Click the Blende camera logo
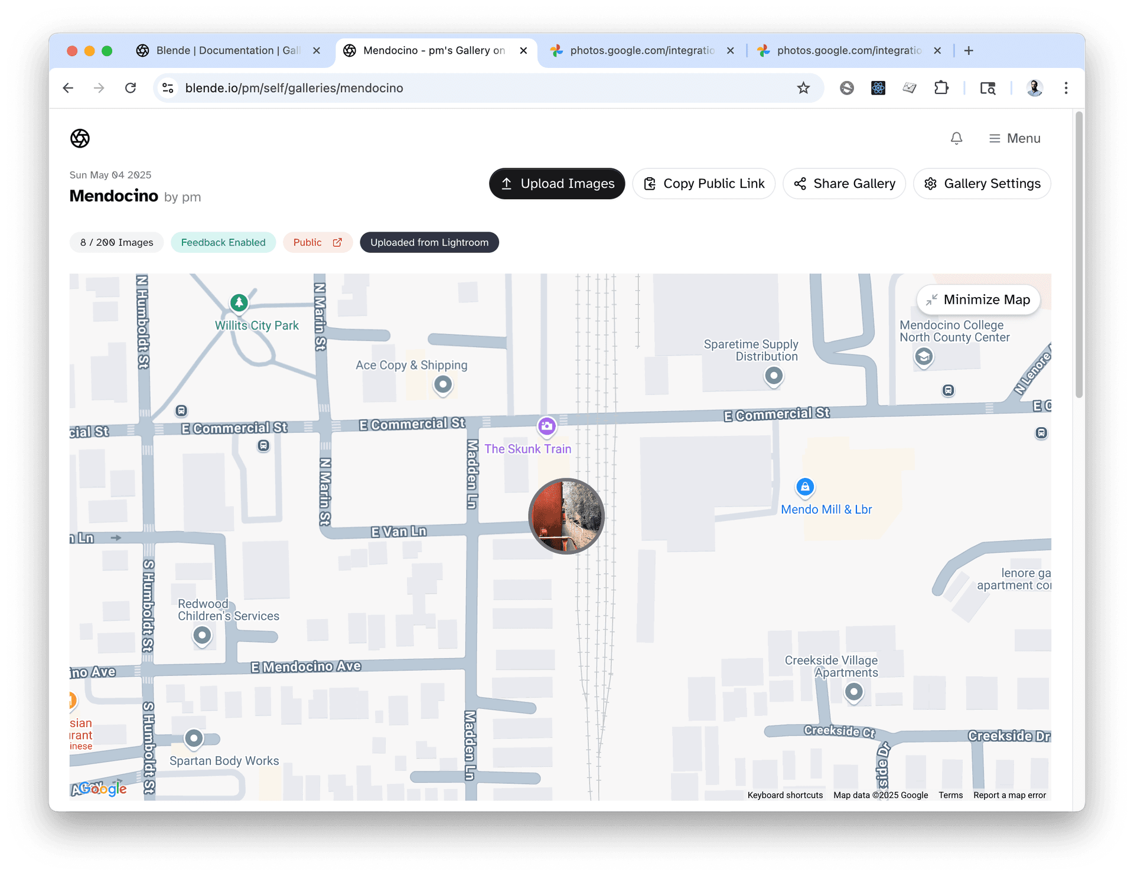The image size is (1134, 876). tap(80, 138)
